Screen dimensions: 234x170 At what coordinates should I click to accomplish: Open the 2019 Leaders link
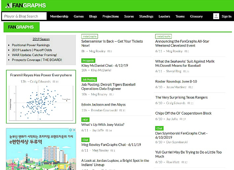click(x=22, y=50)
